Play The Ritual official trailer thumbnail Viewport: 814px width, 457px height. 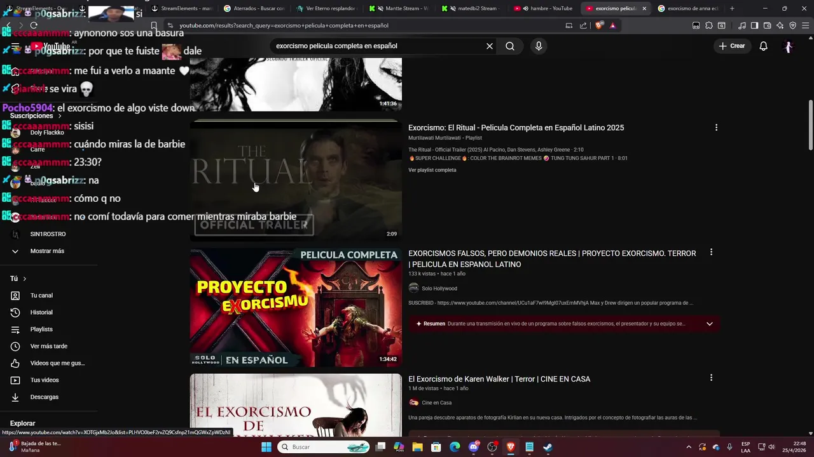pos(296,182)
